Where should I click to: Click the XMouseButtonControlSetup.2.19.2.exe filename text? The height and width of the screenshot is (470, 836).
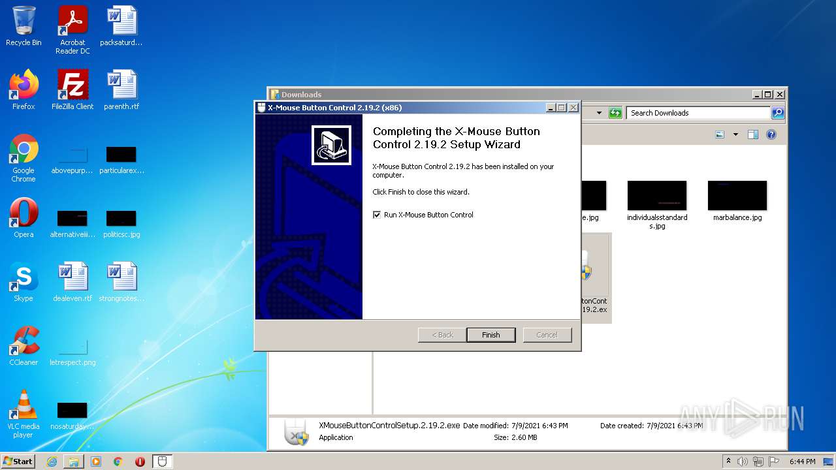pos(389,425)
